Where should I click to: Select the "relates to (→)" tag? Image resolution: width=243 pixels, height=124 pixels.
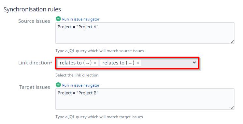[x=76, y=63]
